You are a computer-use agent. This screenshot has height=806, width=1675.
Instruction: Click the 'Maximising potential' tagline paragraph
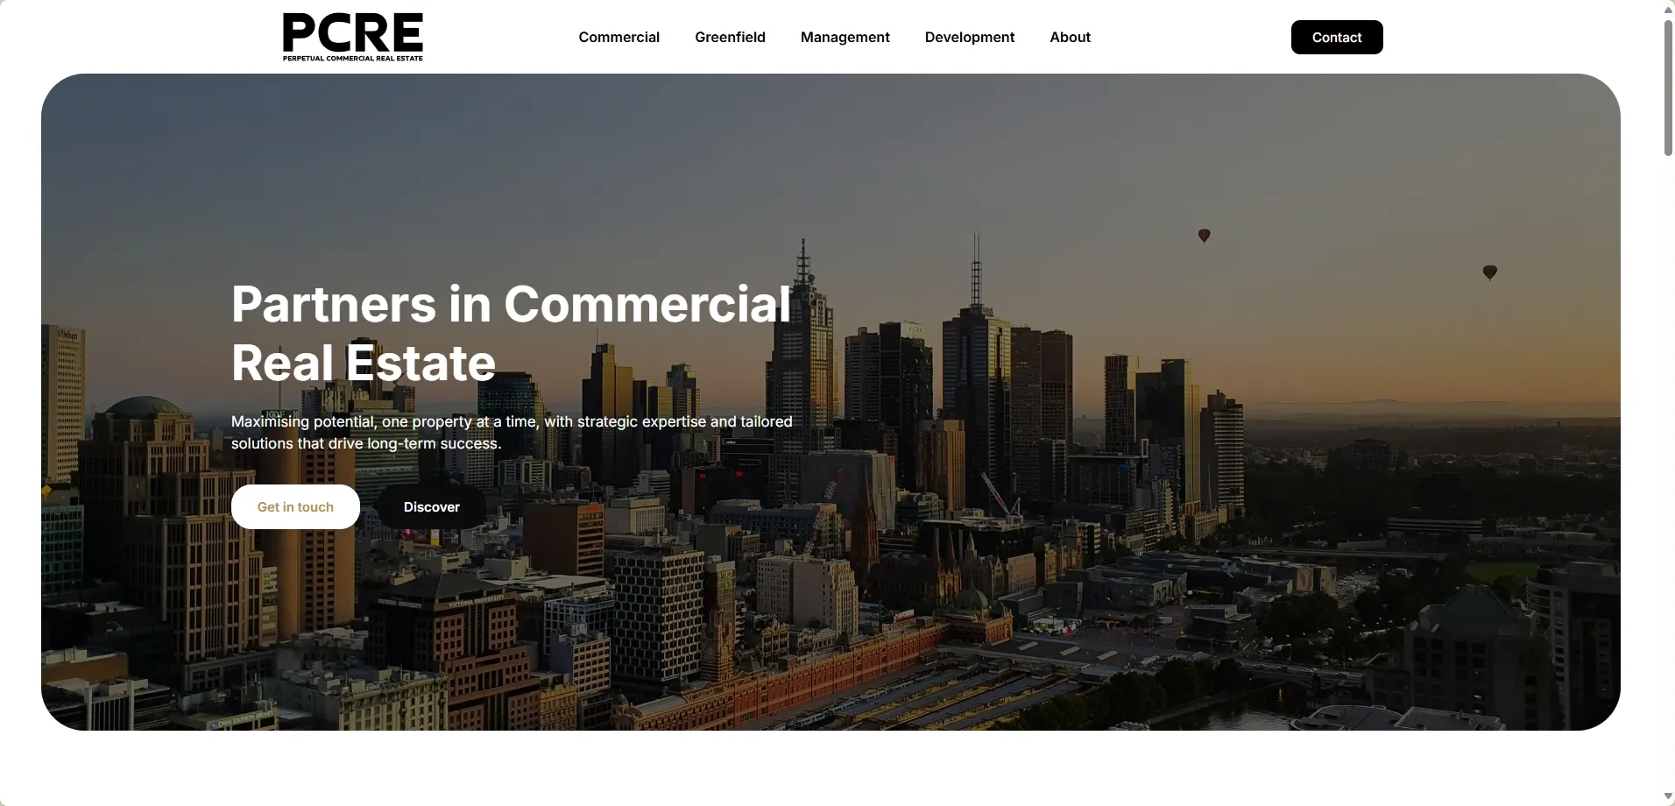point(511,432)
